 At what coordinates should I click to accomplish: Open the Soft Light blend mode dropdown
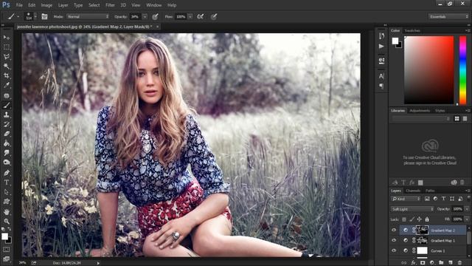(x=412, y=209)
